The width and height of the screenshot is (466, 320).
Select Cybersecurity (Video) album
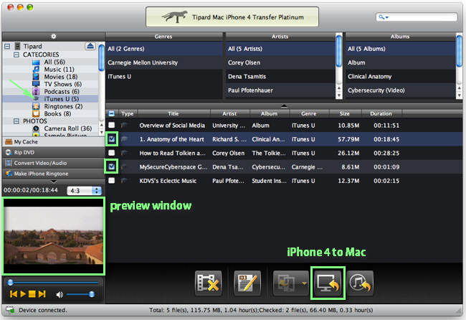[400, 90]
